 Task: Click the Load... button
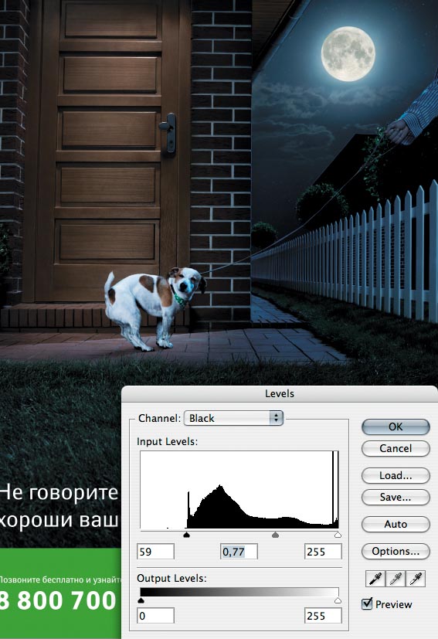click(x=396, y=476)
